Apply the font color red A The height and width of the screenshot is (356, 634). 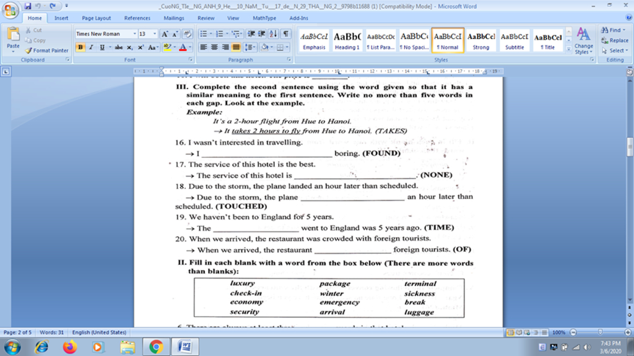183,47
